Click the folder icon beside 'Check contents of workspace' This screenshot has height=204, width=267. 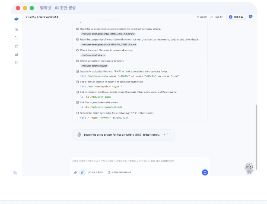click(x=77, y=61)
